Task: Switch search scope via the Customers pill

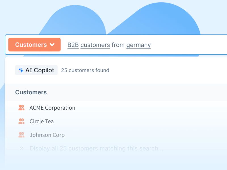Action: [x=34, y=44]
